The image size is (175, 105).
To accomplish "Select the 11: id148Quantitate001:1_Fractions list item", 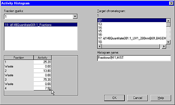I will (41, 25).
